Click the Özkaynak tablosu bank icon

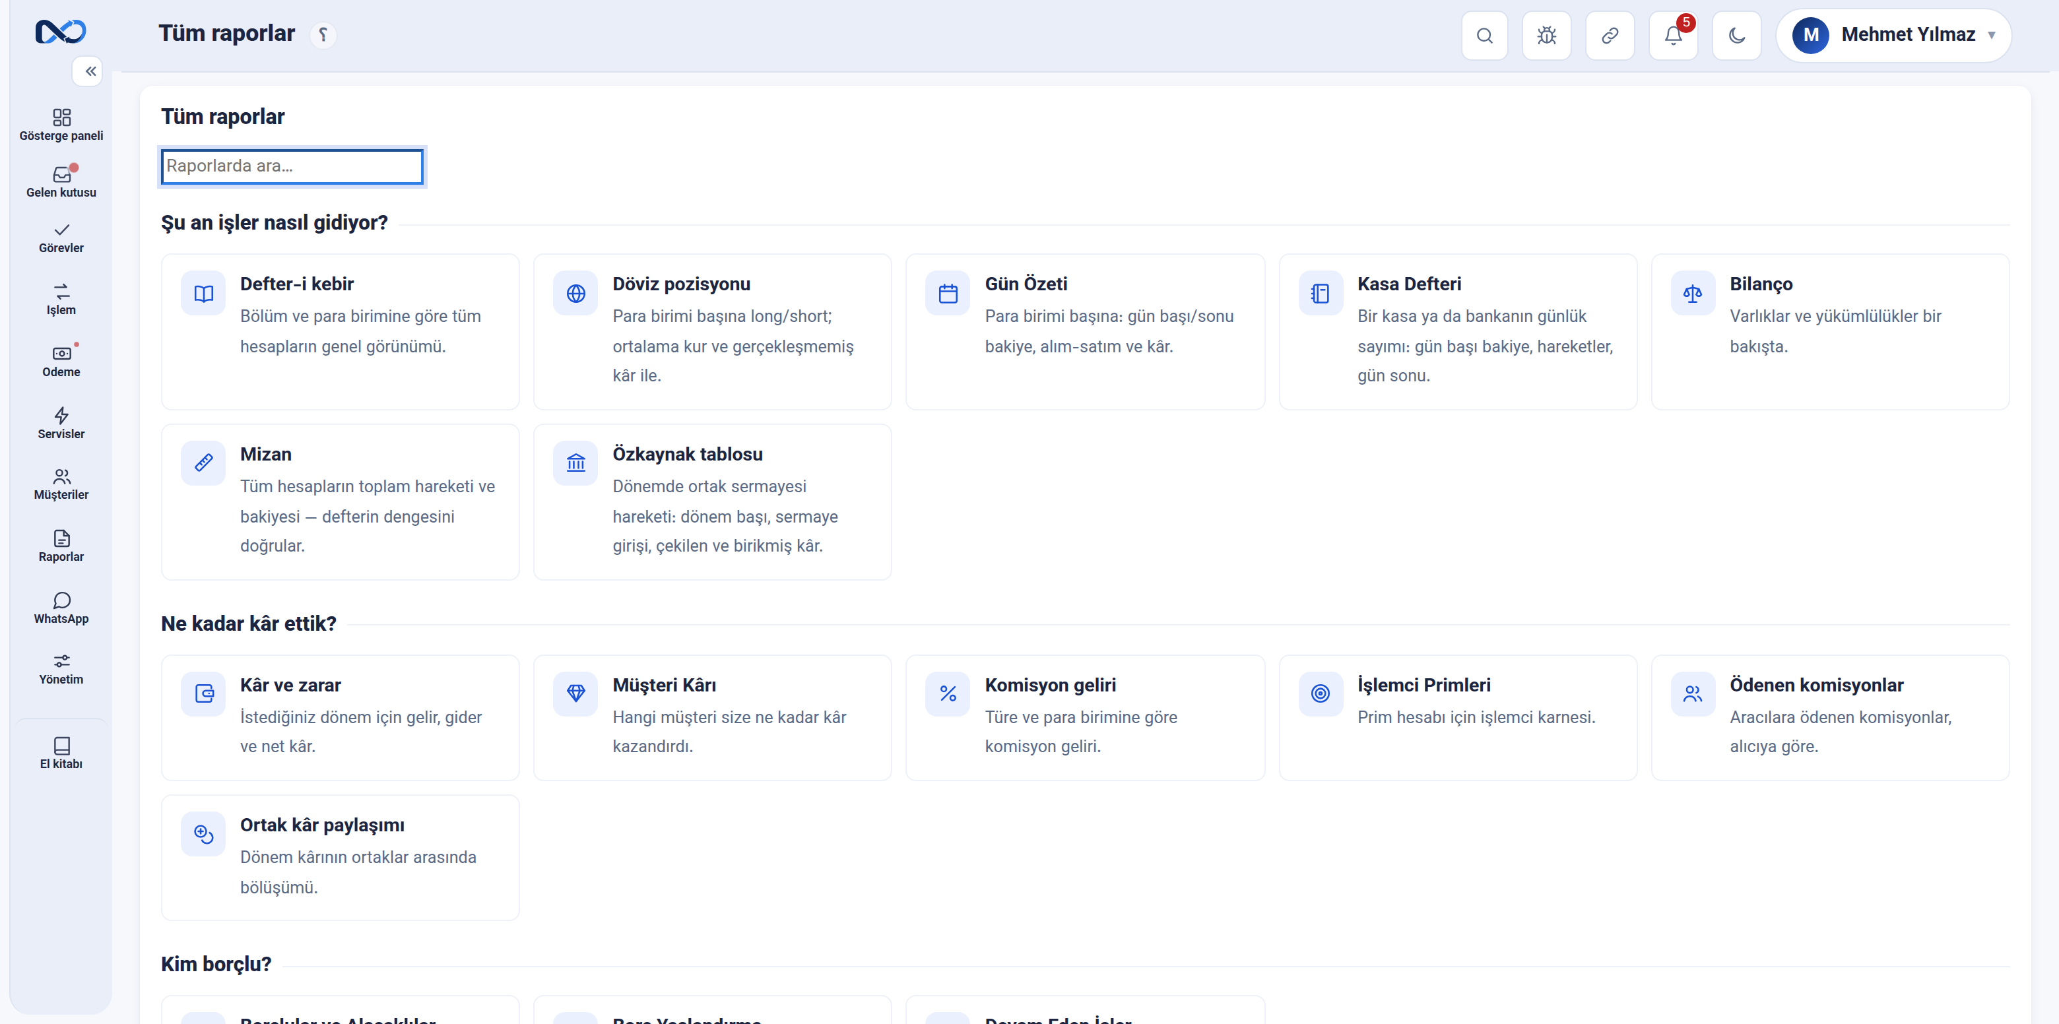tap(575, 463)
